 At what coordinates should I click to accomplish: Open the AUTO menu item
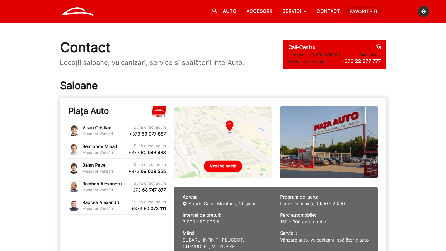(x=229, y=11)
